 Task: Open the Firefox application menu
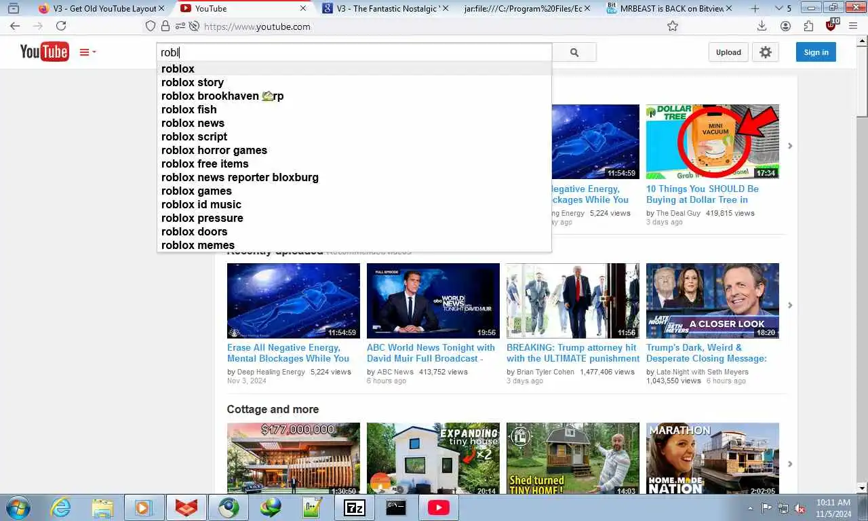[853, 26]
